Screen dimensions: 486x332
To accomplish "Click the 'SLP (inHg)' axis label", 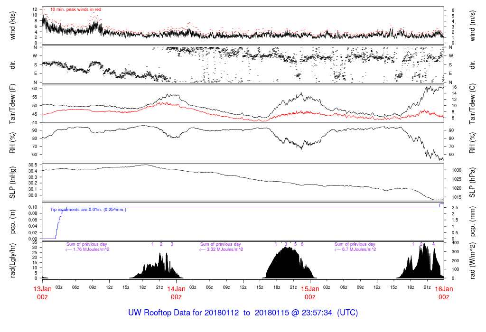I will (12, 183).
